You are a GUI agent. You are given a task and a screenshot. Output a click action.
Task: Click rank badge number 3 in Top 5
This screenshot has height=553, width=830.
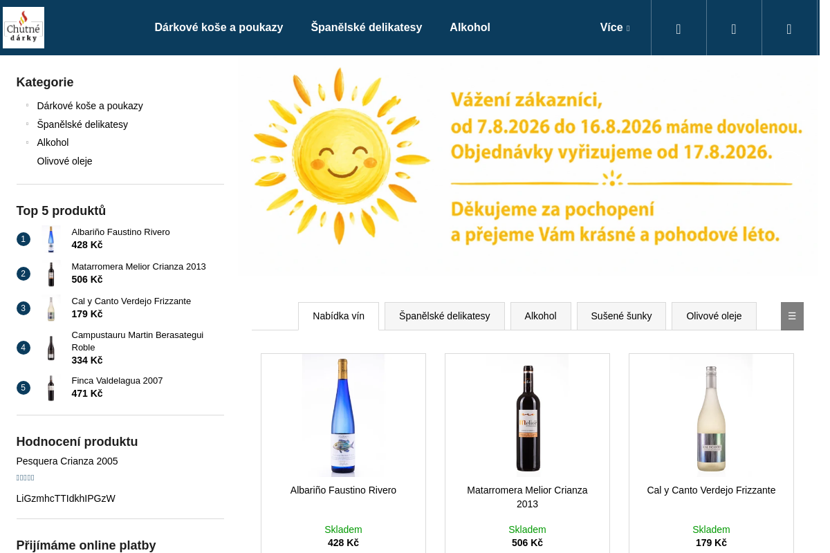24,308
